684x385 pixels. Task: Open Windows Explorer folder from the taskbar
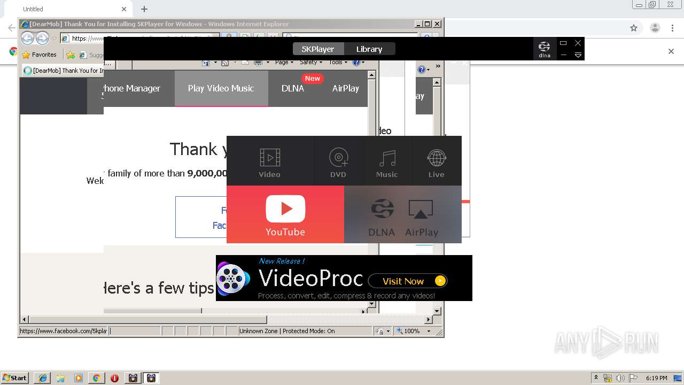[x=60, y=378]
